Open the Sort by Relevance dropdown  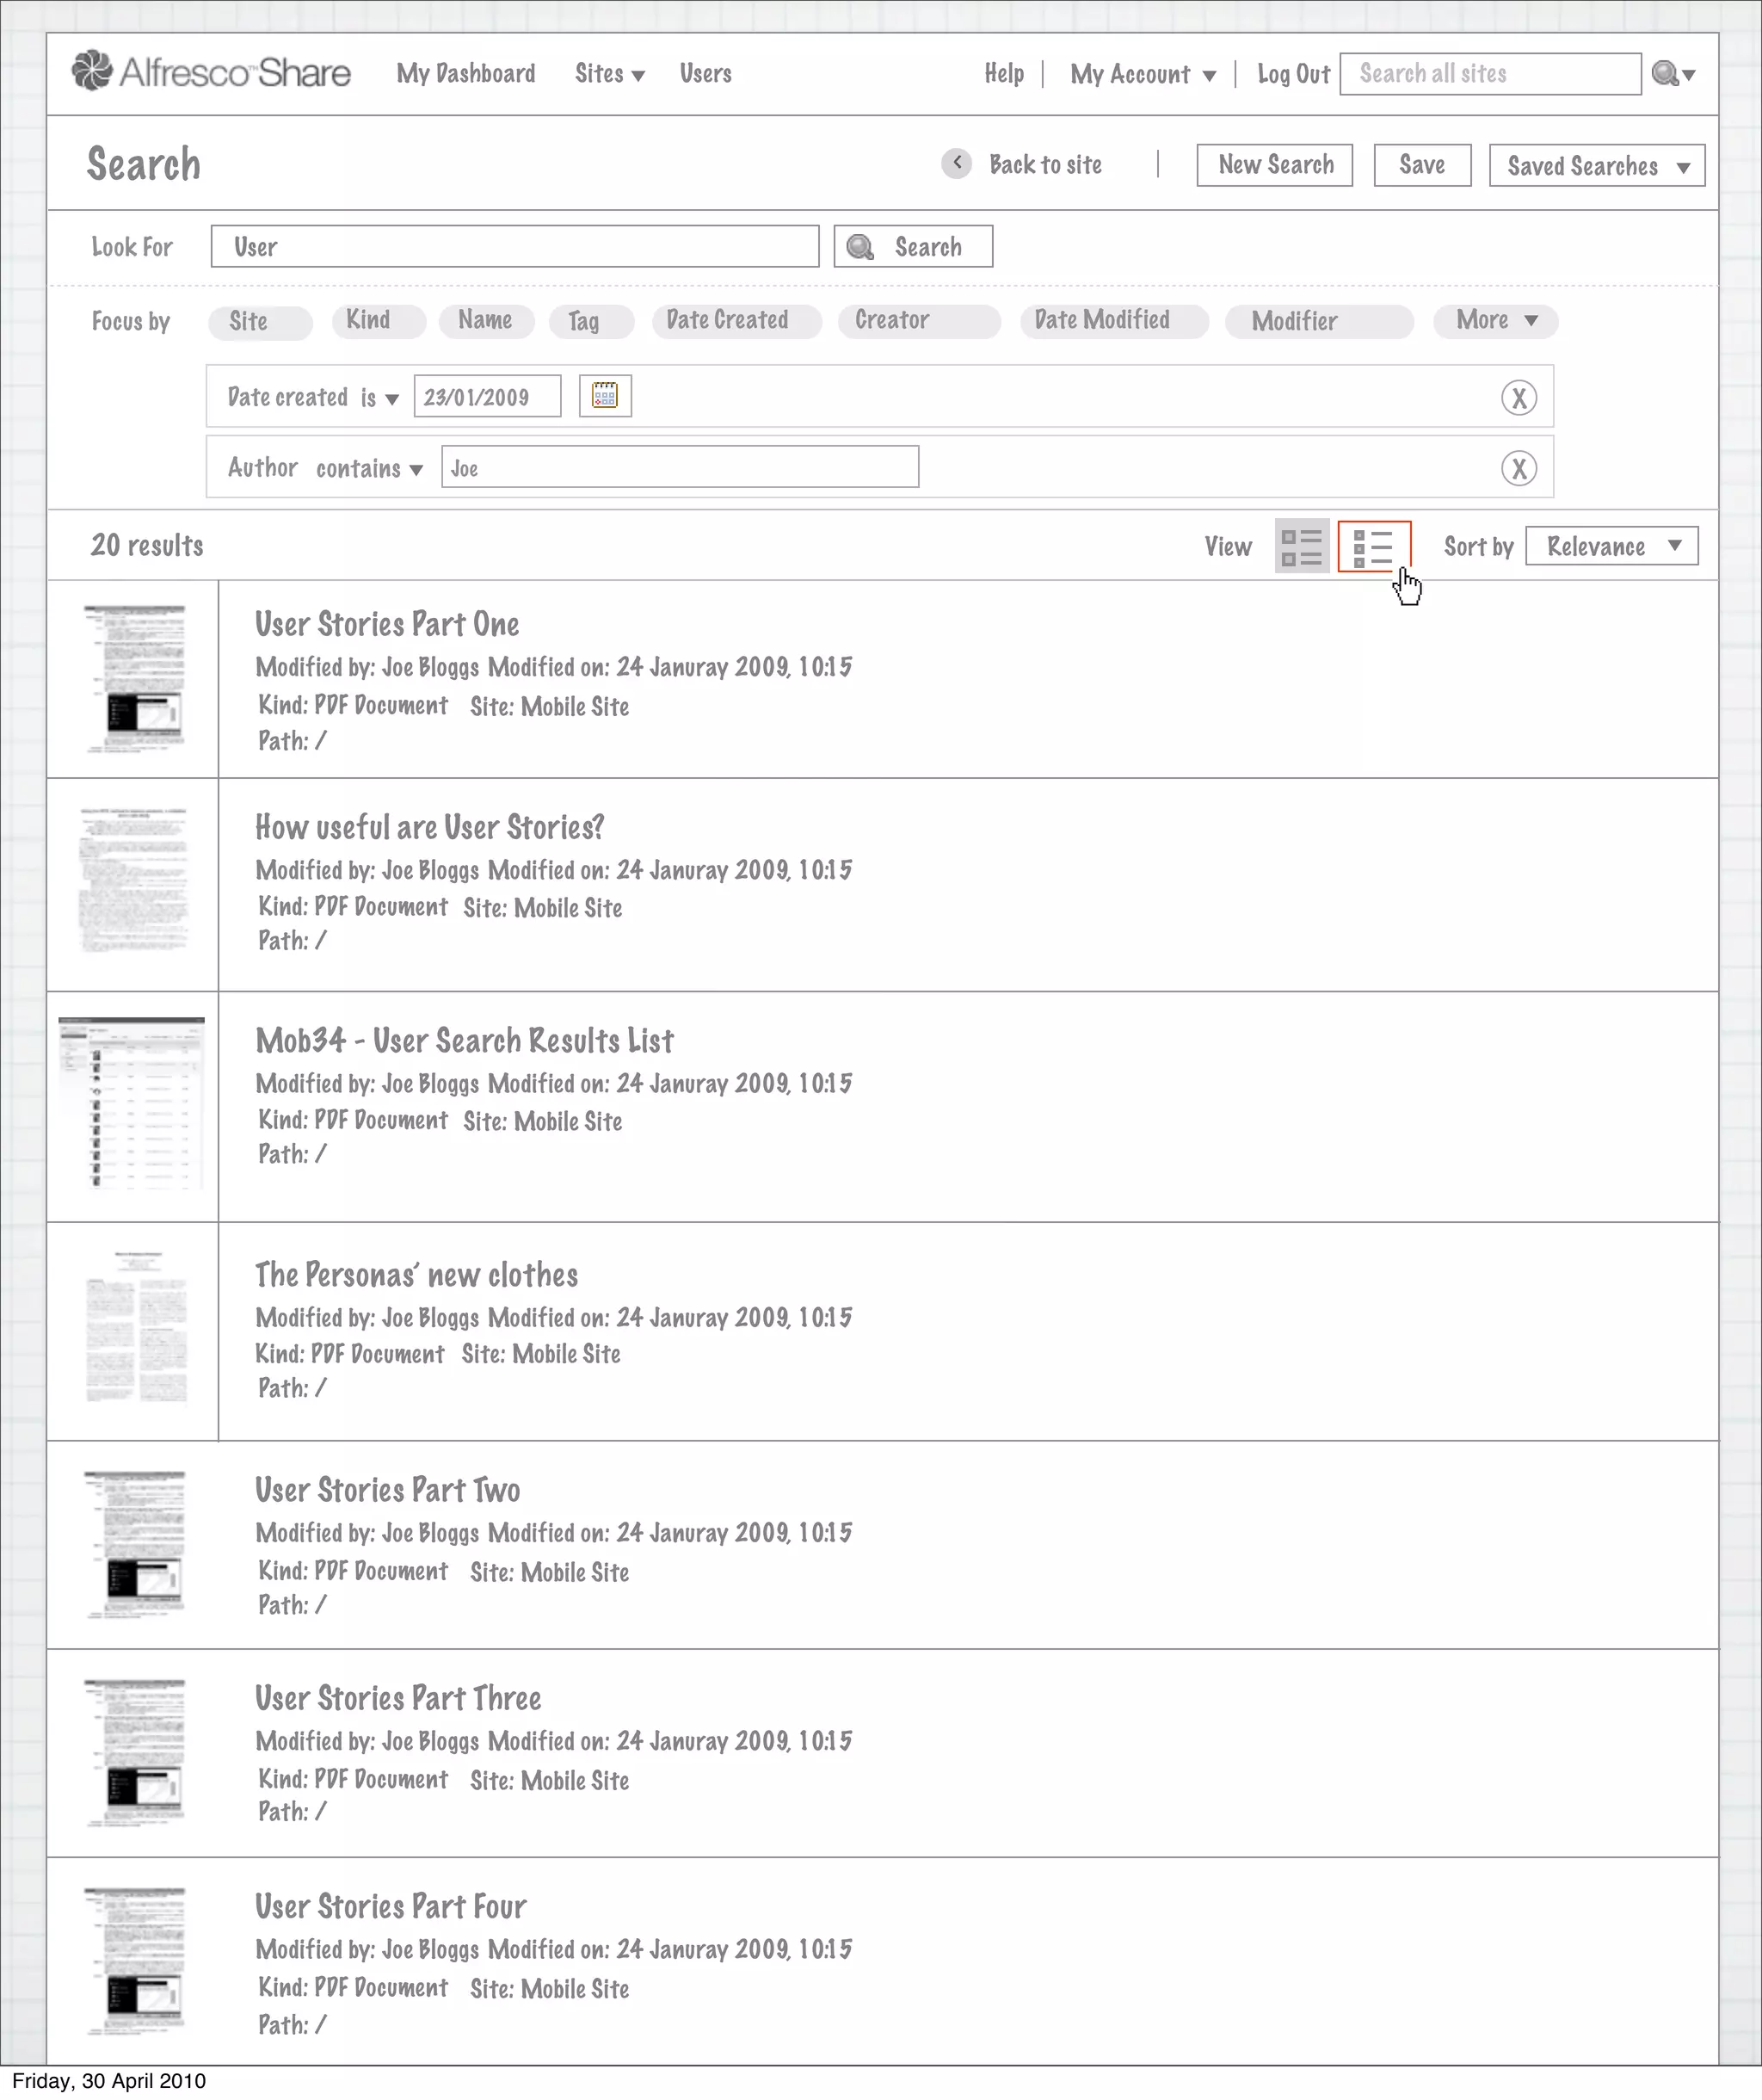click(x=1611, y=546)
